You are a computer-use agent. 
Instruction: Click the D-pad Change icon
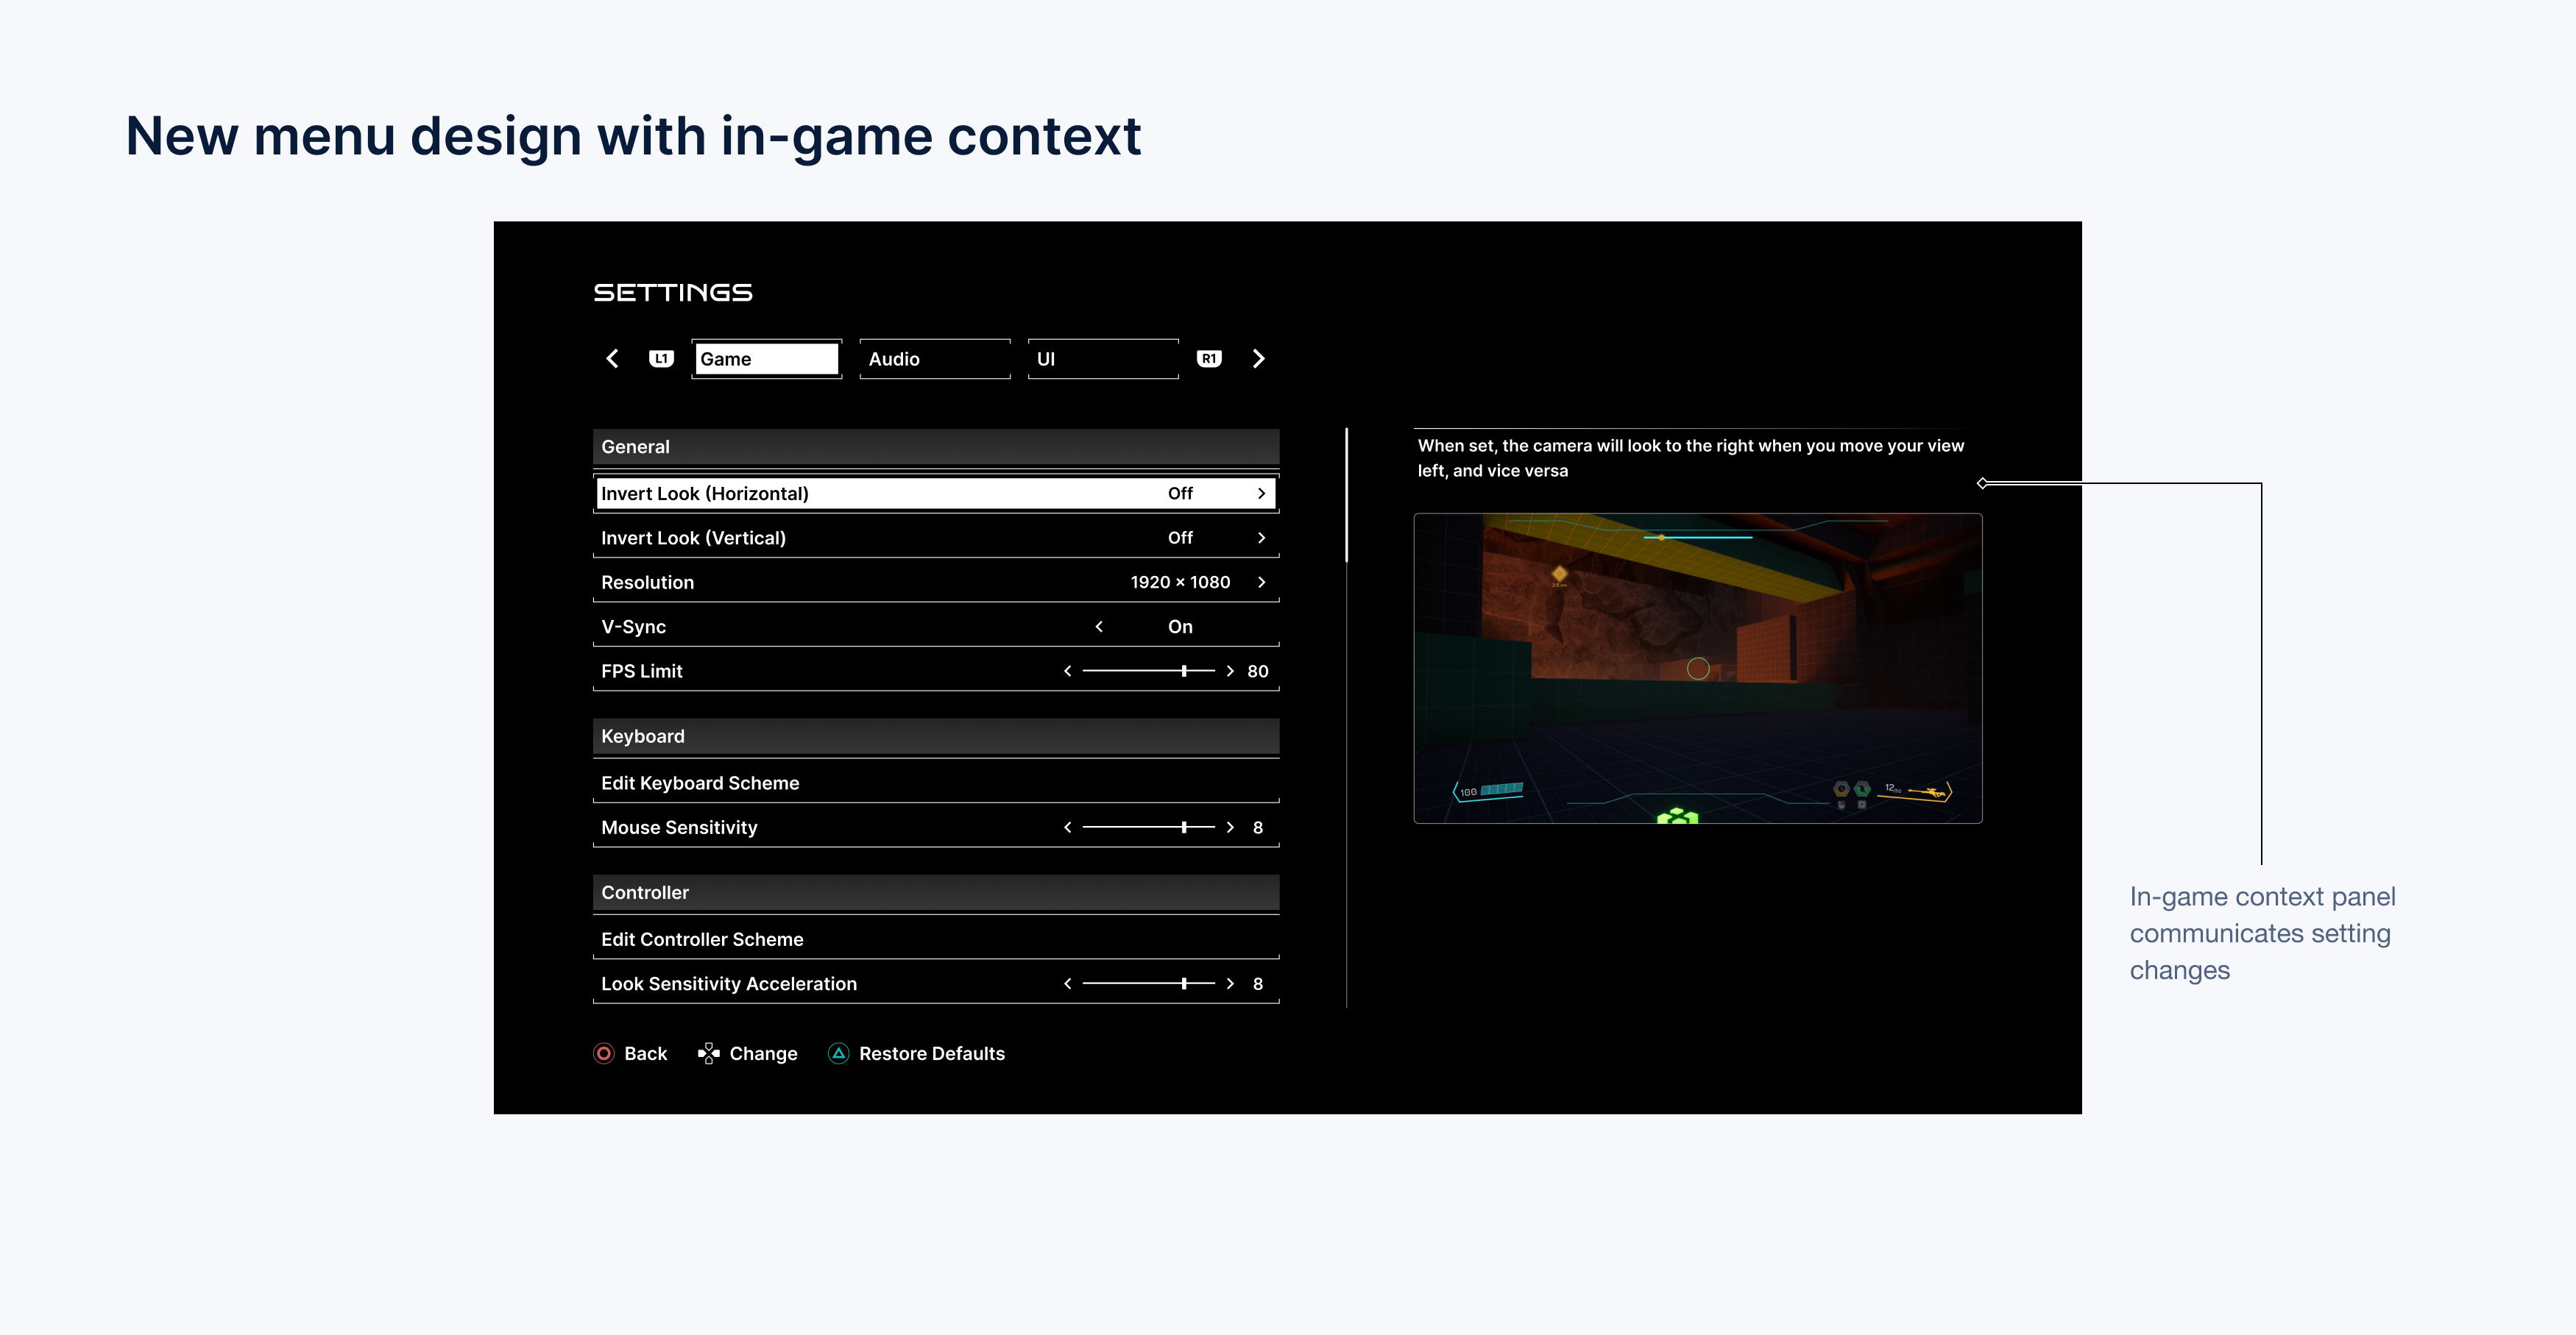pyautogui.click(x=709, y=1053)
